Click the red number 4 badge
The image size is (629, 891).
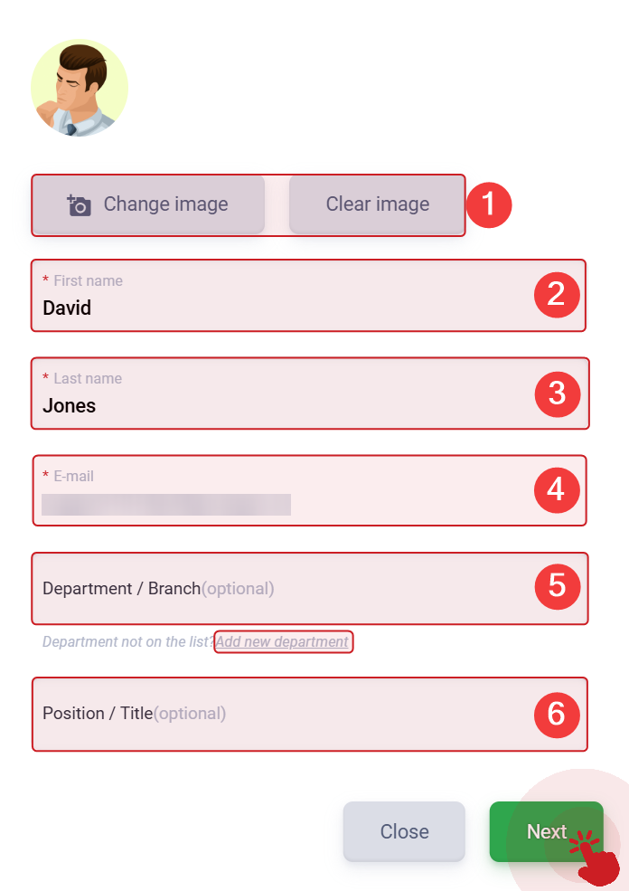click(557, 489)
